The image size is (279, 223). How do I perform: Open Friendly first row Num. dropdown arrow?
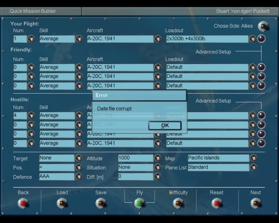pyautogui.click(x=31, y=67)
